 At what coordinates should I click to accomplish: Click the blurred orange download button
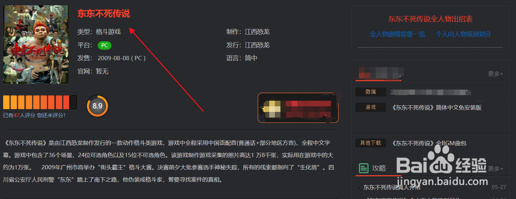pos(298,108)
